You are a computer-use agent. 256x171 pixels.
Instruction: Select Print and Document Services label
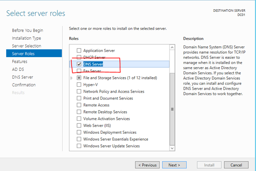(x=108, y=98)
